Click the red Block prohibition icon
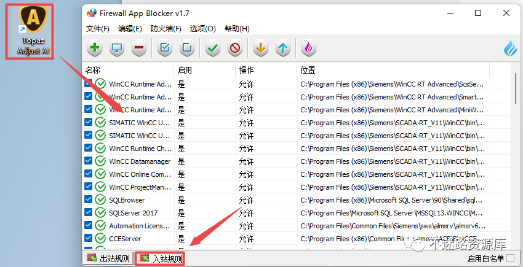Screen dimensions: 523x267 click(x=235, y=48)
